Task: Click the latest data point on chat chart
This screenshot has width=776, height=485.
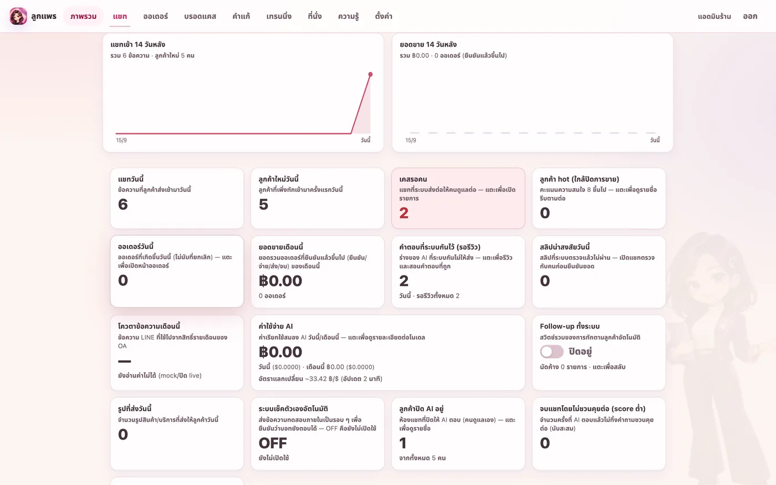Action: click(370, 74)
